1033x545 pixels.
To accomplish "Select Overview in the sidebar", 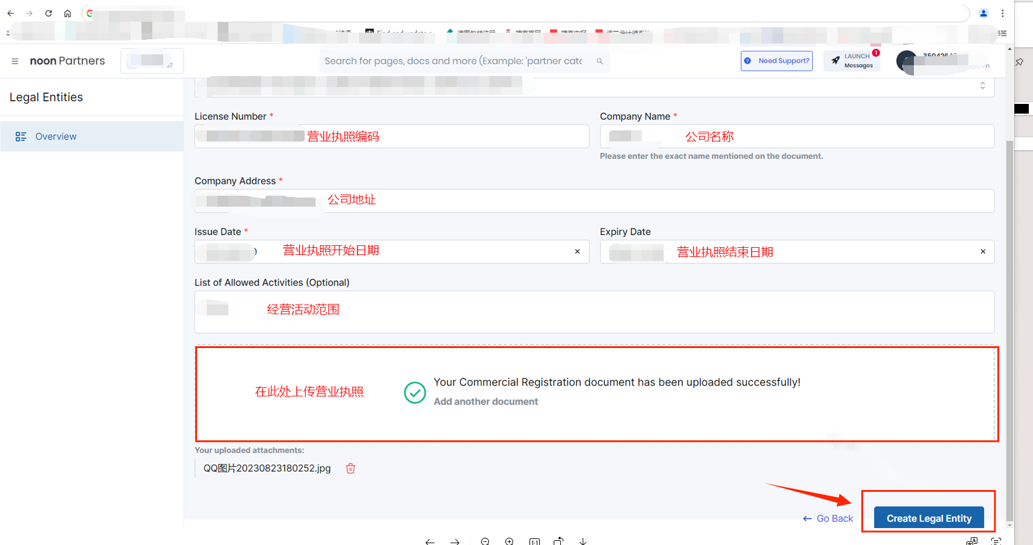I will coord(56,137).
